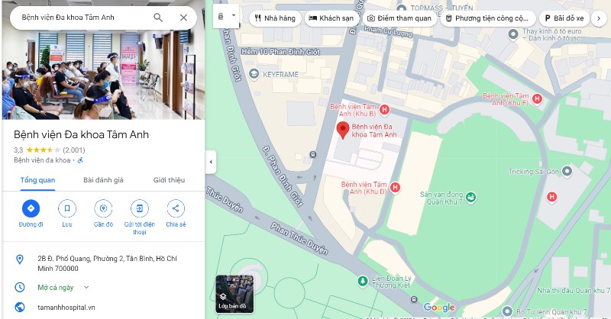Switch to the Giới thiệu tab
The image size is (611, 319).
pos(169,180)
